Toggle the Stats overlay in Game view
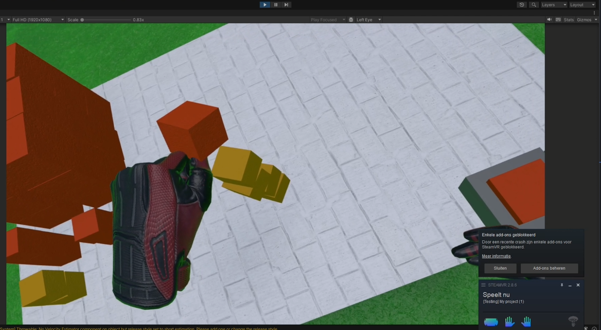The image size is (601, 330). (x=568, y=20)
